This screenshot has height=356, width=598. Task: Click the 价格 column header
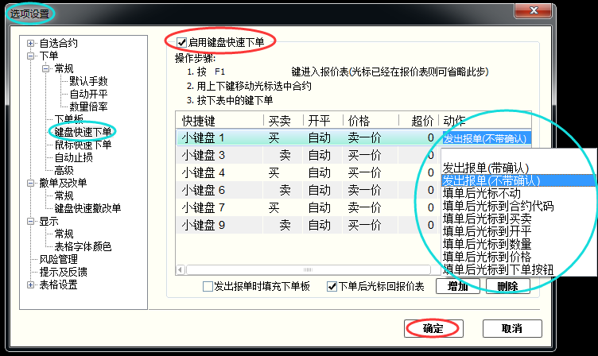pos(371,121)
